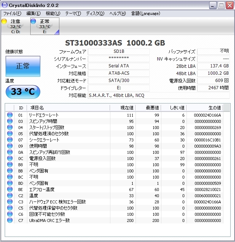Click the serial number field with asterisks
Viewport: 235px width, 242px height.
tap(118, 59)
